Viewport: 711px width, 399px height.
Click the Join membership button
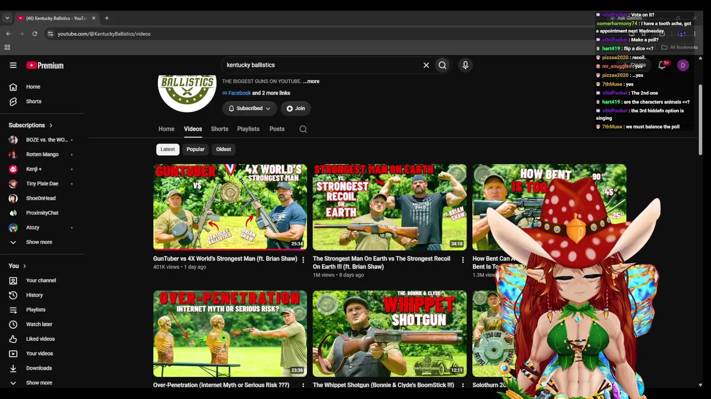tap(295, 109)
